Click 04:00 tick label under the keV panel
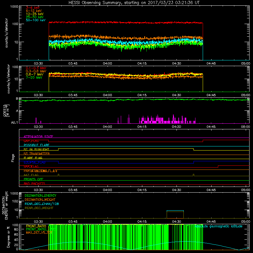Screen dimensions: 253x253 tap(108, 64)
